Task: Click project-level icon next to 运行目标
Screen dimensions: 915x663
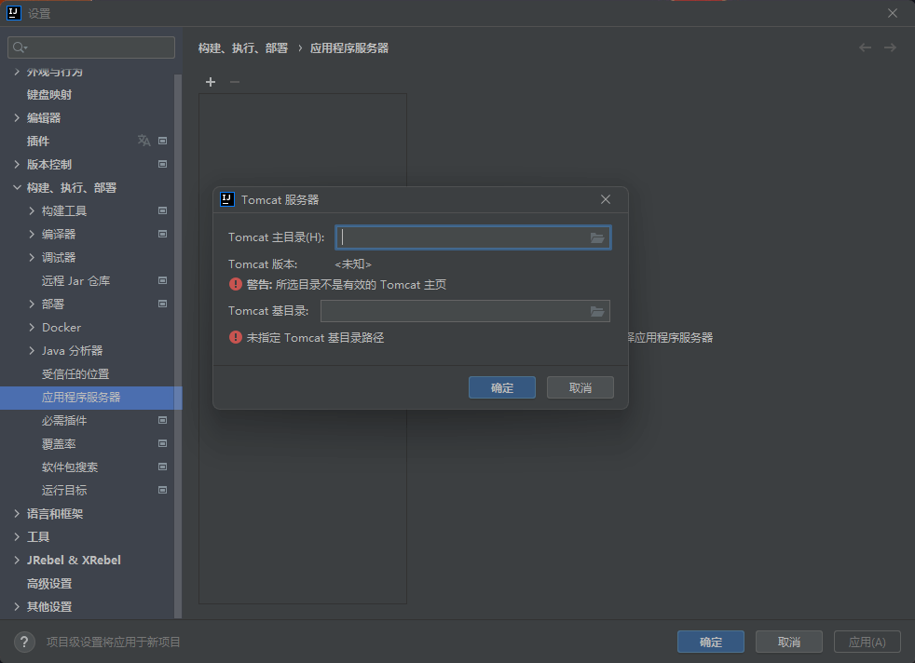Action: click(x=163, y=490)
